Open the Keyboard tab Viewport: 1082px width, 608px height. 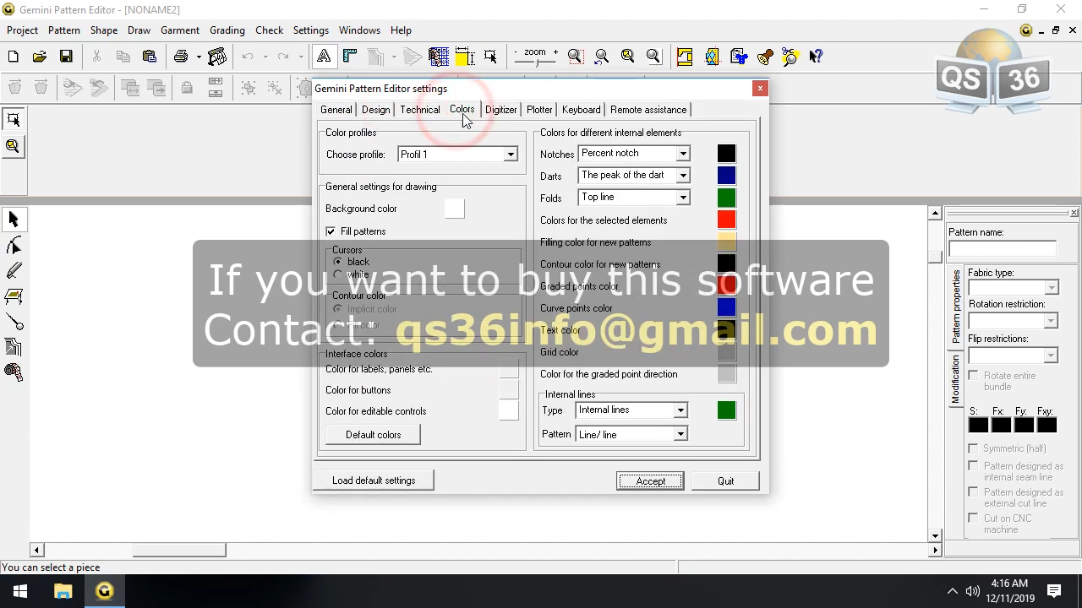pyautogui.click(x=581, y=110)
